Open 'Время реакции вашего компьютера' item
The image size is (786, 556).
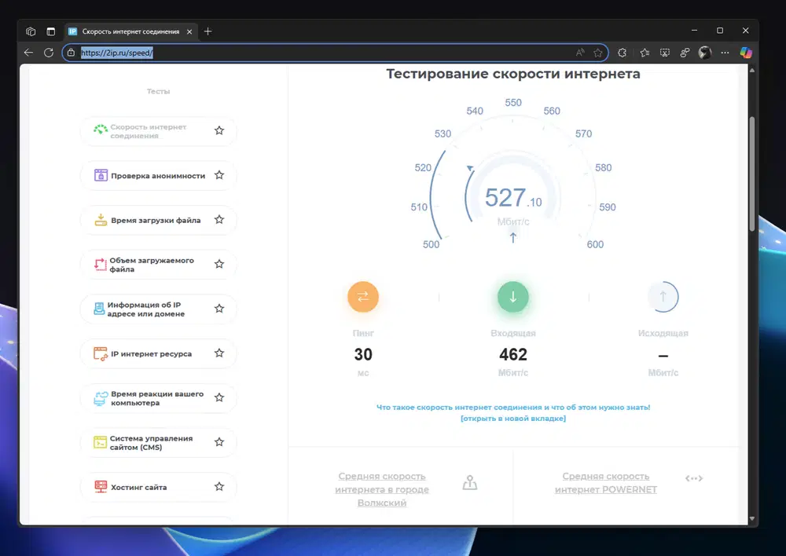(x=158, y=398)
